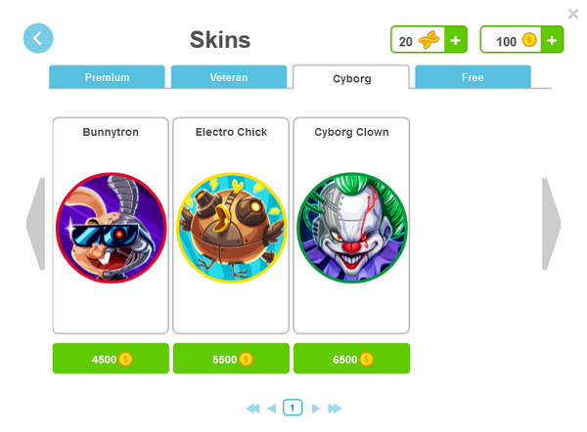This screenshot has height=432, width=587.
Task: Jump to last page double-right arrows
Action: (x=335, y=409)
